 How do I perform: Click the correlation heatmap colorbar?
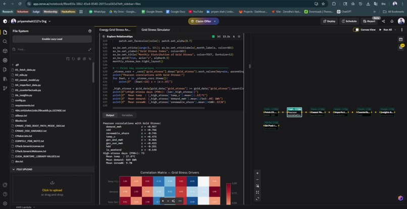click(x=228, y=193)
